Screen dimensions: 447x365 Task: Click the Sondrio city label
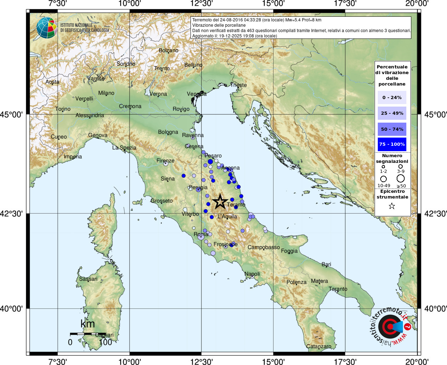126,64
